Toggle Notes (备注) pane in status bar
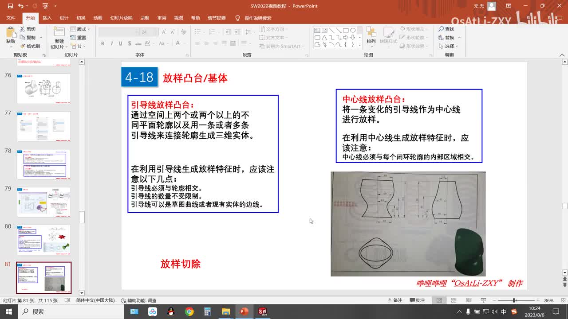This screenshot has height=319, width=568. point(394,300)
